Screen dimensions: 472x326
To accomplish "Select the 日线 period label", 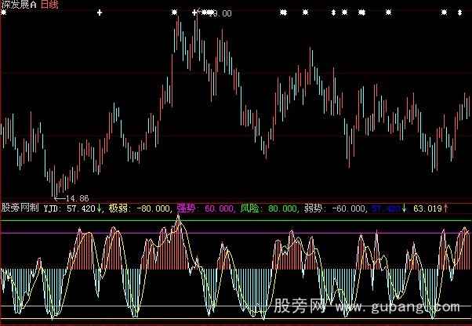I will (x=49, y=5).
